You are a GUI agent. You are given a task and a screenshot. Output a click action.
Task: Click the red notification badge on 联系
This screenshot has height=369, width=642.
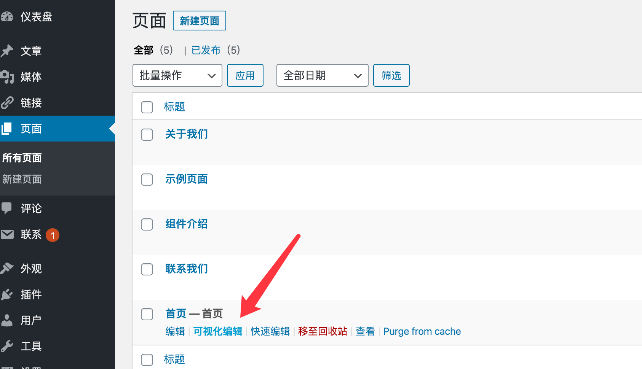(53, 235)
